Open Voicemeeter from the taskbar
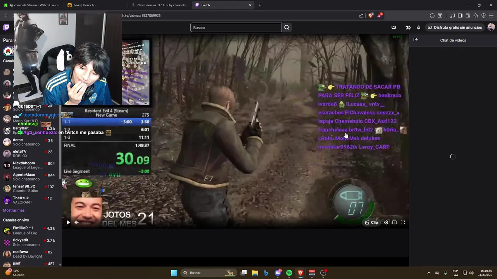This screenshot has width=497, height=279. coord(312,273)
